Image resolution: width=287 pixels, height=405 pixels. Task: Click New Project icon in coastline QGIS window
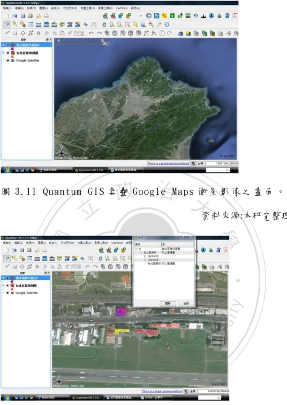click(7, 16)
